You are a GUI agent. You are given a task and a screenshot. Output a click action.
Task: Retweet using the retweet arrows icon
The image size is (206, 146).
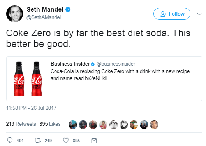pyautogui.click(x=38, y=141)
